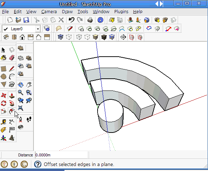Open the Layer0 dropdown list

click(38, 29)
